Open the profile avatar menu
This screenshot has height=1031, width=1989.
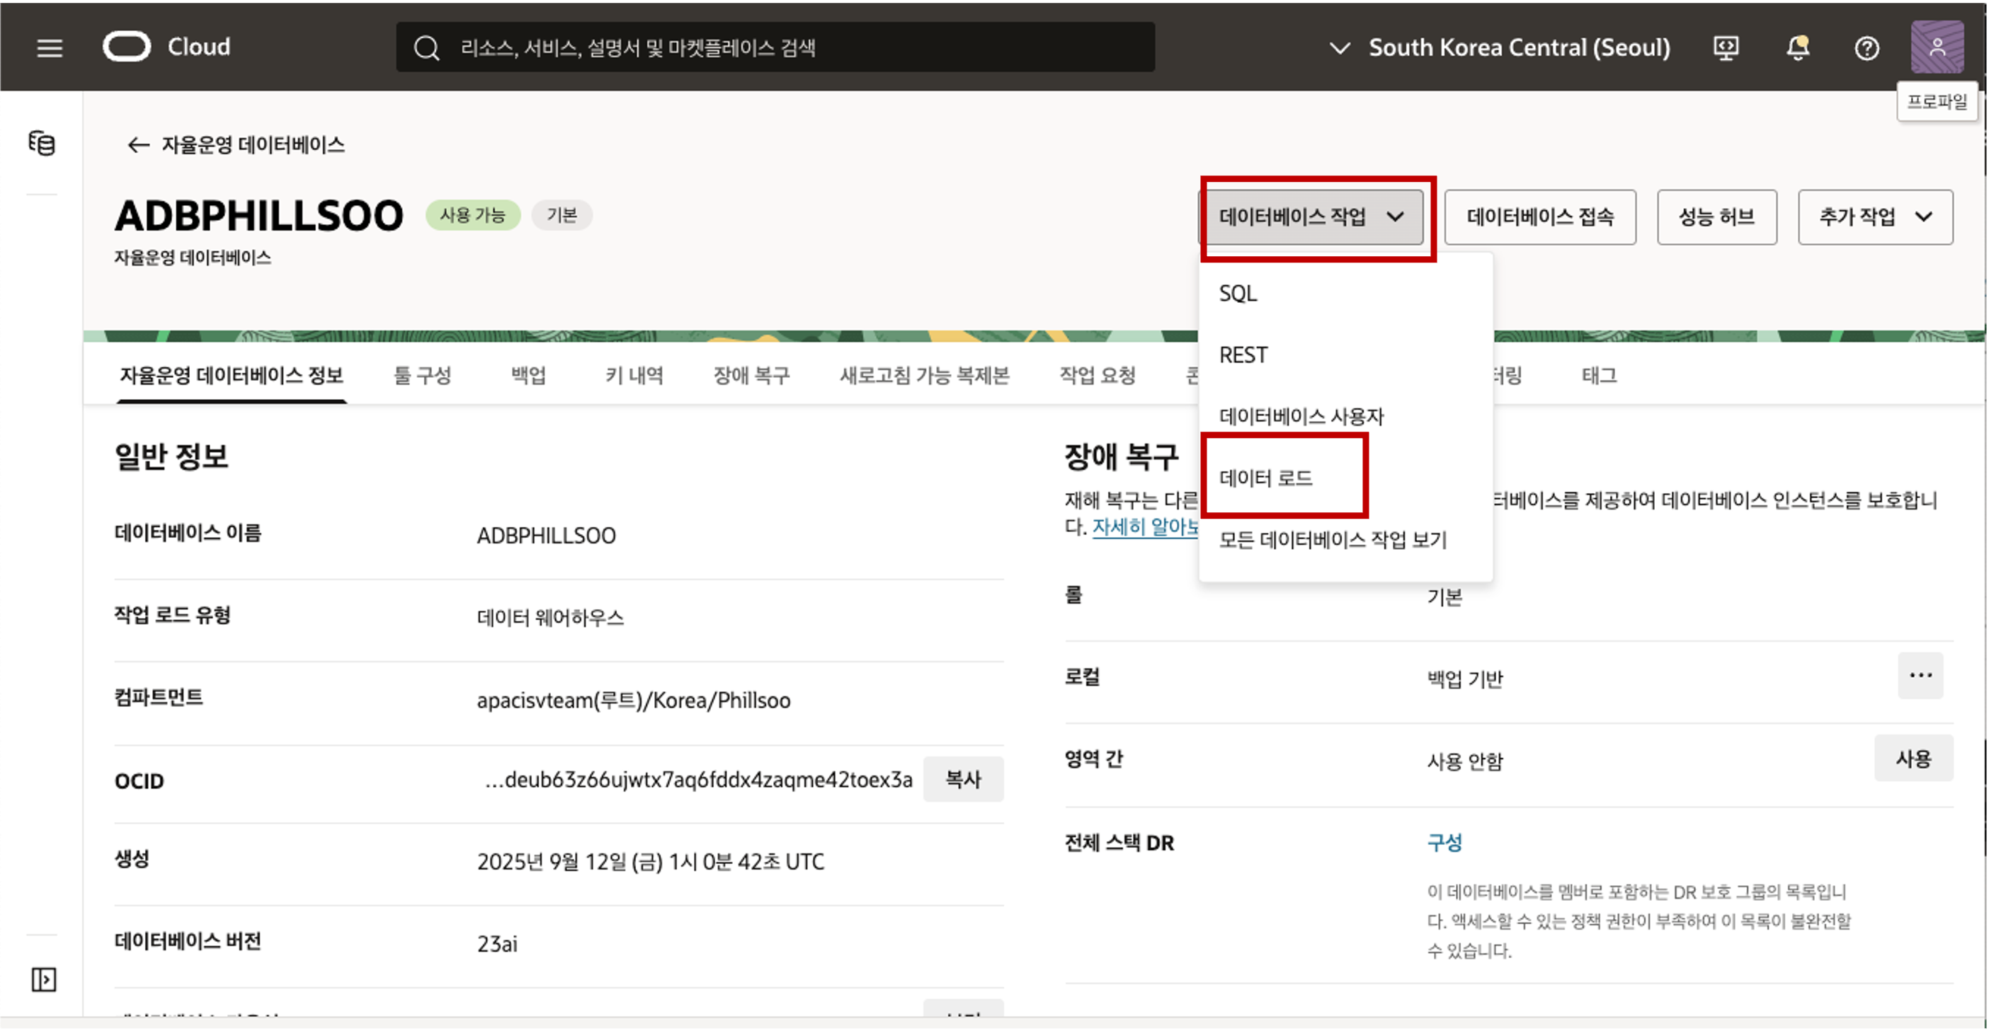(x=1937, y=48)
